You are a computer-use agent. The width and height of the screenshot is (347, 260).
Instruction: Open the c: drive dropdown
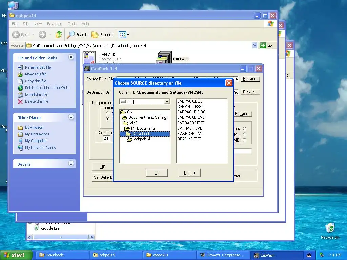pos(167,102)
